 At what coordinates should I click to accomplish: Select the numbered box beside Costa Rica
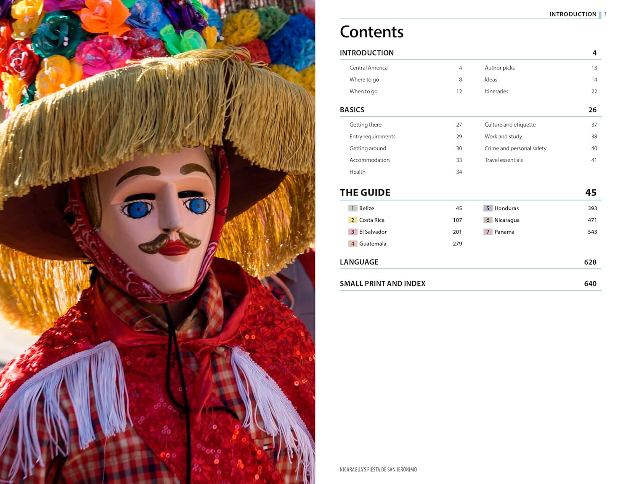click(x=353, y=220)
